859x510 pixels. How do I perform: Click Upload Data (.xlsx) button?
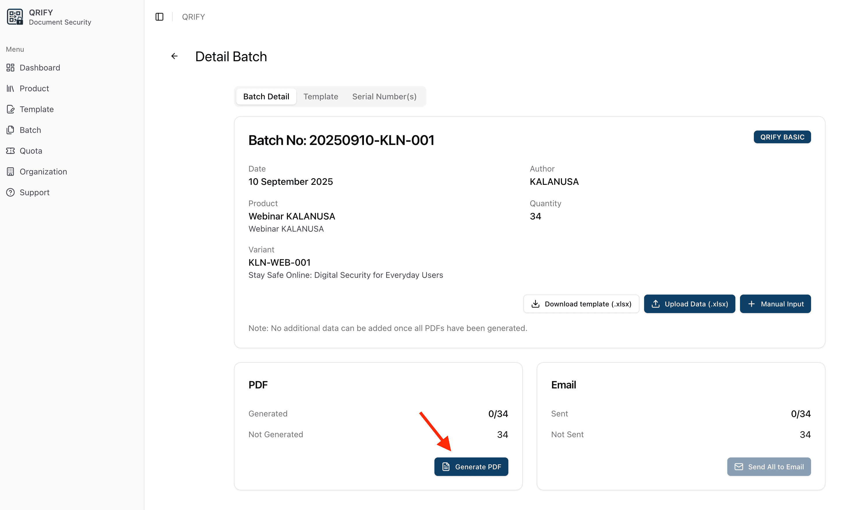[x=689, y=304]
